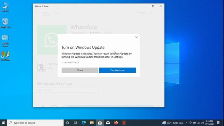Open Recycle Bin desktop icon
The image size is (224, 126).
6,23
